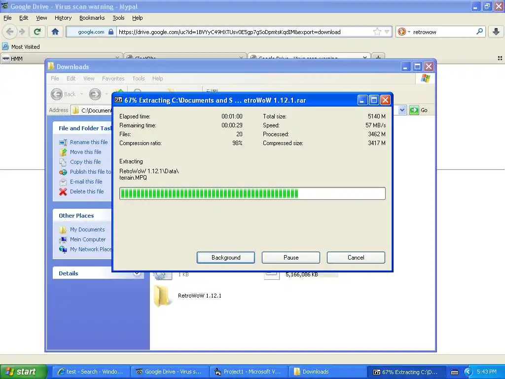Open the browser Help menu
Screen dimensions: 505x379
tap(137, 18)
